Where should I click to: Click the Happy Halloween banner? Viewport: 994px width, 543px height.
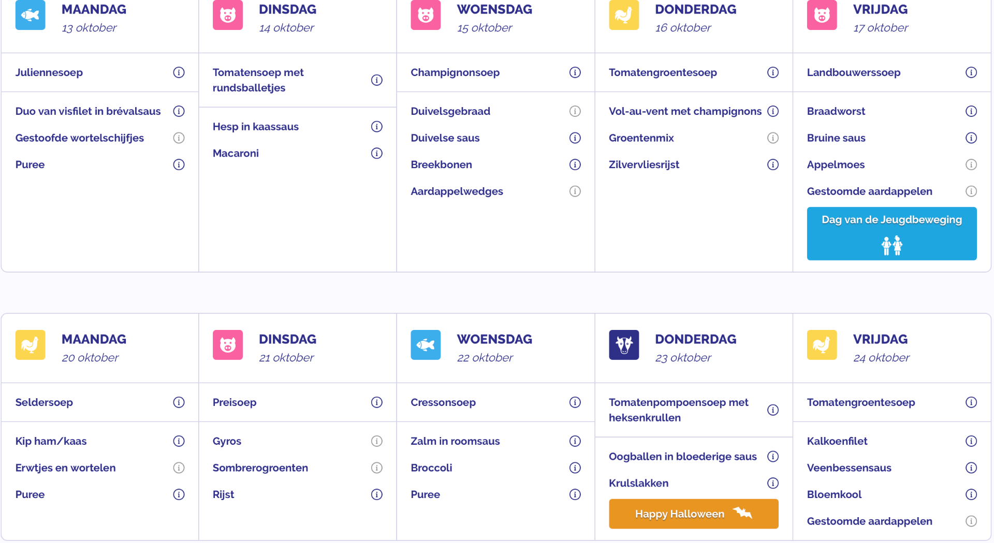click(693, 514)
